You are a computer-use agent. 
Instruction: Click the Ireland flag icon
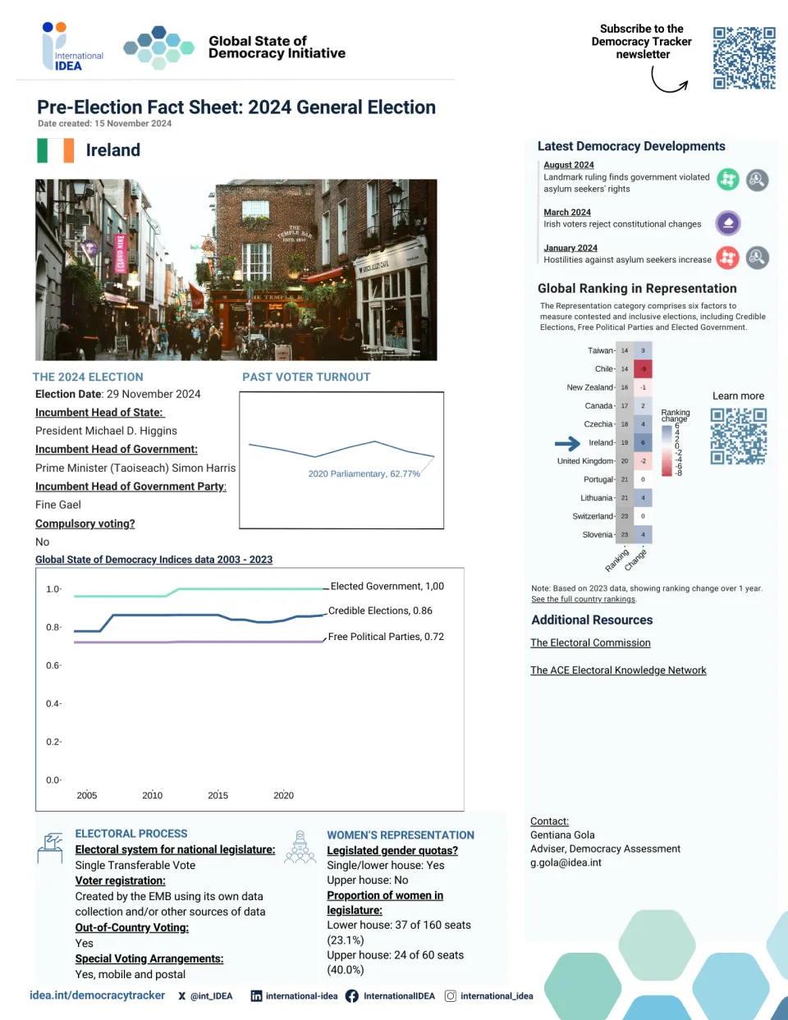pyautogui.click(x=56, y=150)
